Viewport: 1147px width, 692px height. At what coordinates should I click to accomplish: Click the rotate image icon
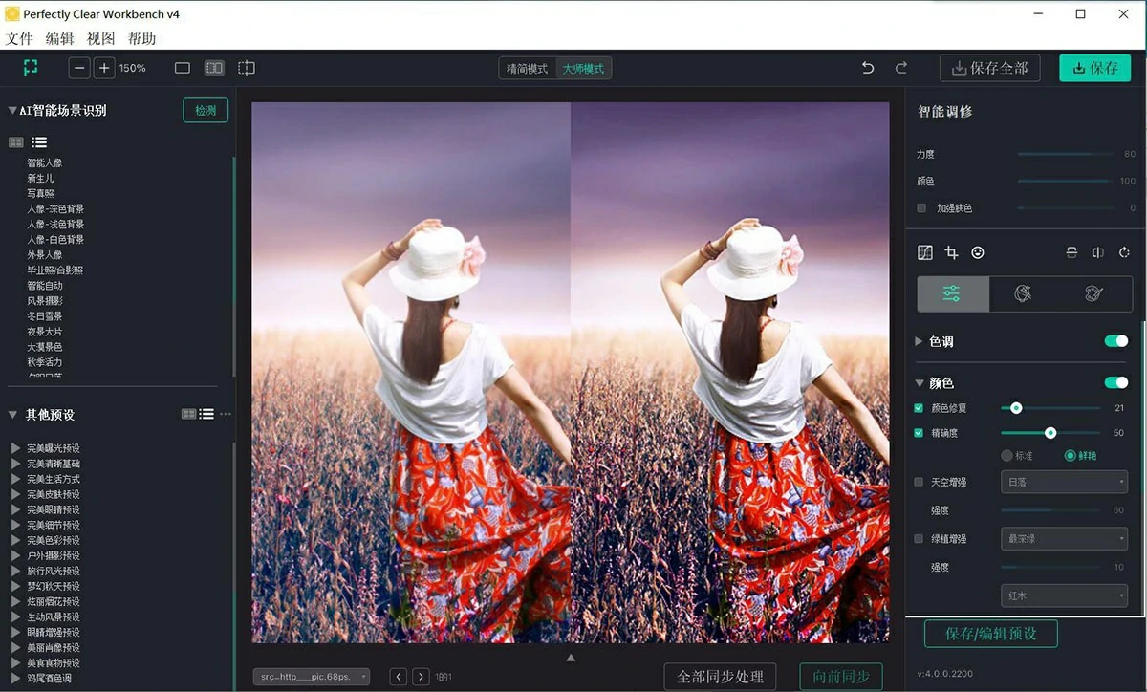1125,252
